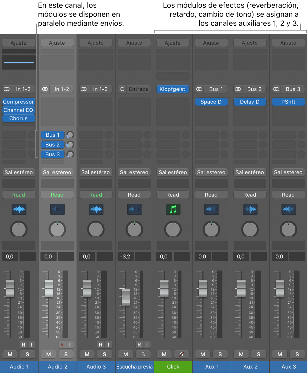This screenshot has width=308, height=374.
Task: Open Sal estéreo output menu on Audio 3
Action: click(96, 172)
